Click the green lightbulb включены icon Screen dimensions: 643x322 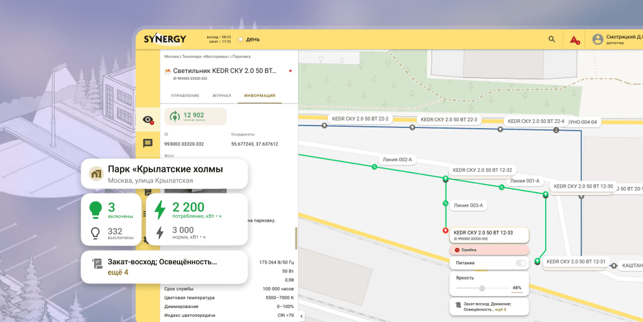click(95, 209)
